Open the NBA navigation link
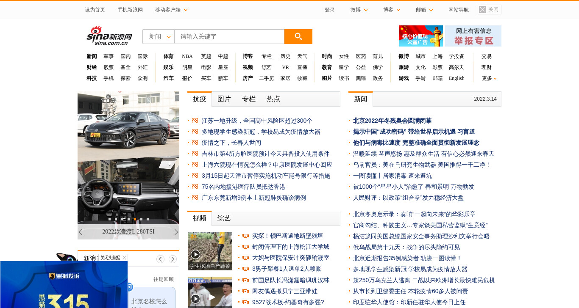Image resolution: width=579 pixels, height=308 pixels. click(x=187, y=56)
